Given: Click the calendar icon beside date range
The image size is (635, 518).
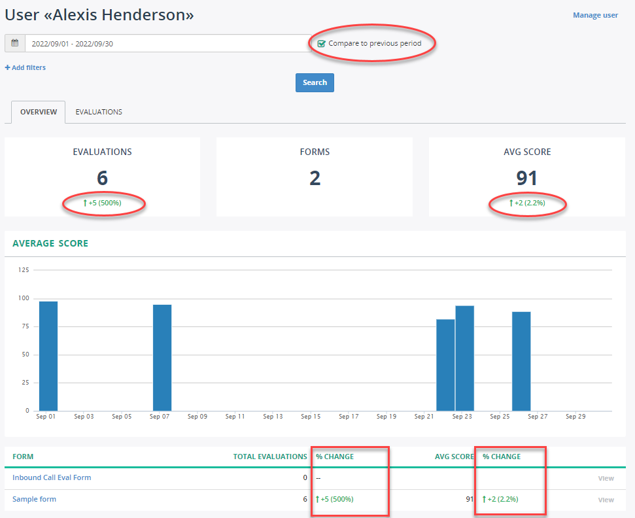Looking at the screenshot, I should (15, 44).
